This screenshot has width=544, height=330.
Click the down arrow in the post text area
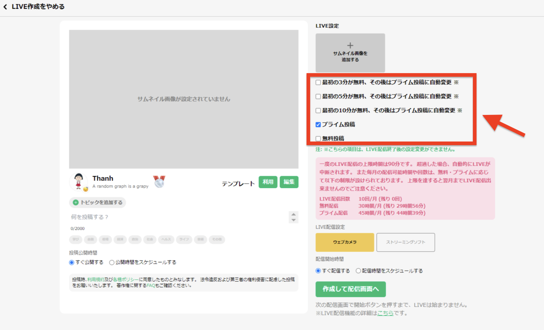pyautogui.click(x=293, y=220)
